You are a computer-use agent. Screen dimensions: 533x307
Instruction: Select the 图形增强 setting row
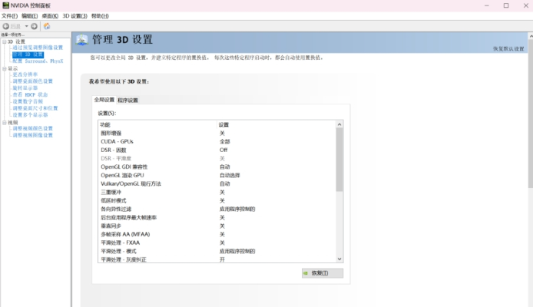pyautogui.click(x=217, y=133)
